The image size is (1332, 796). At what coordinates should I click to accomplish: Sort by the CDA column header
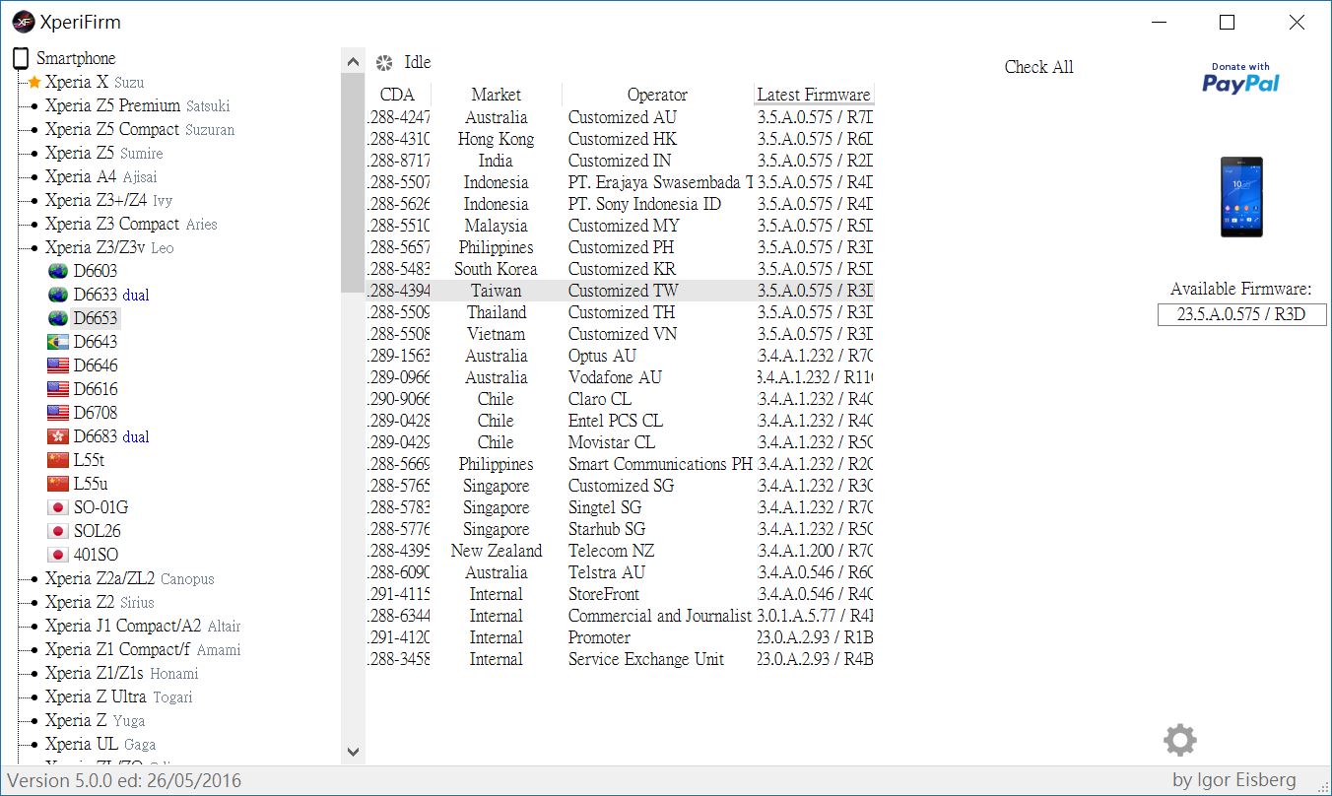tap(397, 95)
